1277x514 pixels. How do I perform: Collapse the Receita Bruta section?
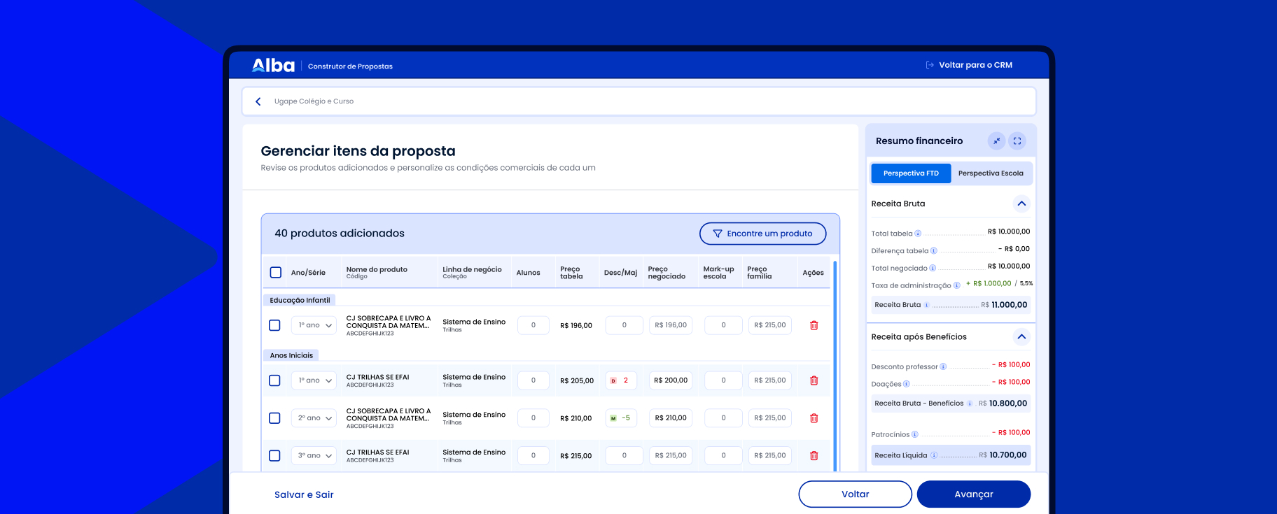click(1021, 204)
